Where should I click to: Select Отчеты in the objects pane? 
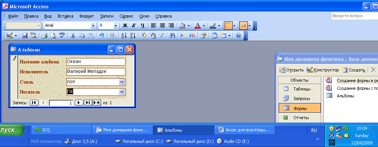tap(300, 118)
